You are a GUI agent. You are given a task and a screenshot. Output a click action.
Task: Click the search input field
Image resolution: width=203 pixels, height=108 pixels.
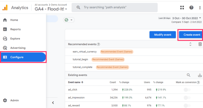click(116, 7)
